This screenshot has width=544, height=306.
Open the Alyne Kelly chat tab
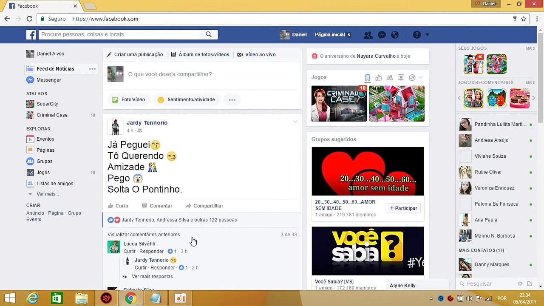417,286
